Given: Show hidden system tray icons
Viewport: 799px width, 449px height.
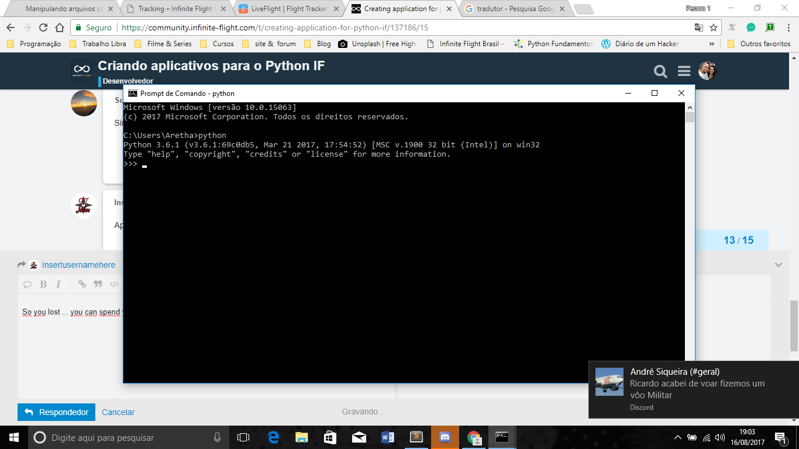Looking at the screenshot, I should [678, 437].
